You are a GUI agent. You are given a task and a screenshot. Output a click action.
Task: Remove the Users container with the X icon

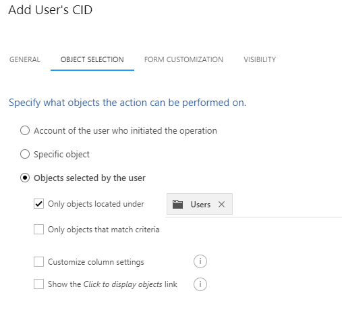click(221, 205)
